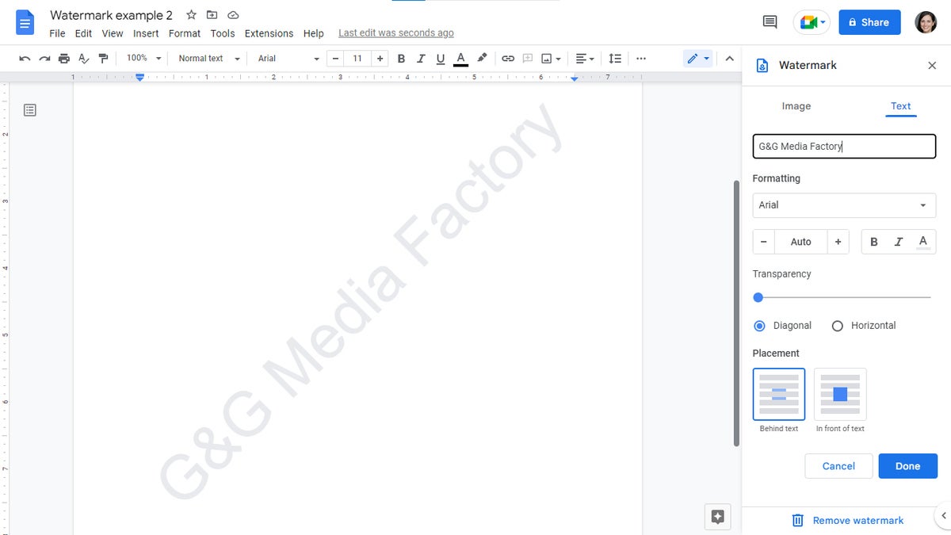Add a comment from toolbar
This screenshot has height=535, width=951.
click(x=528, y=59)
